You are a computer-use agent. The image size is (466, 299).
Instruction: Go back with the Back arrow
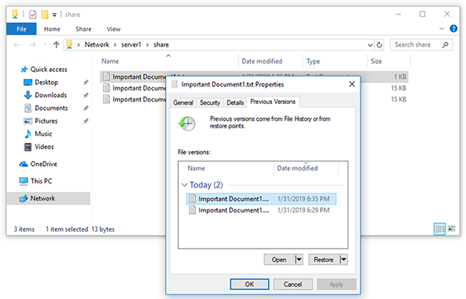point(17,44)
